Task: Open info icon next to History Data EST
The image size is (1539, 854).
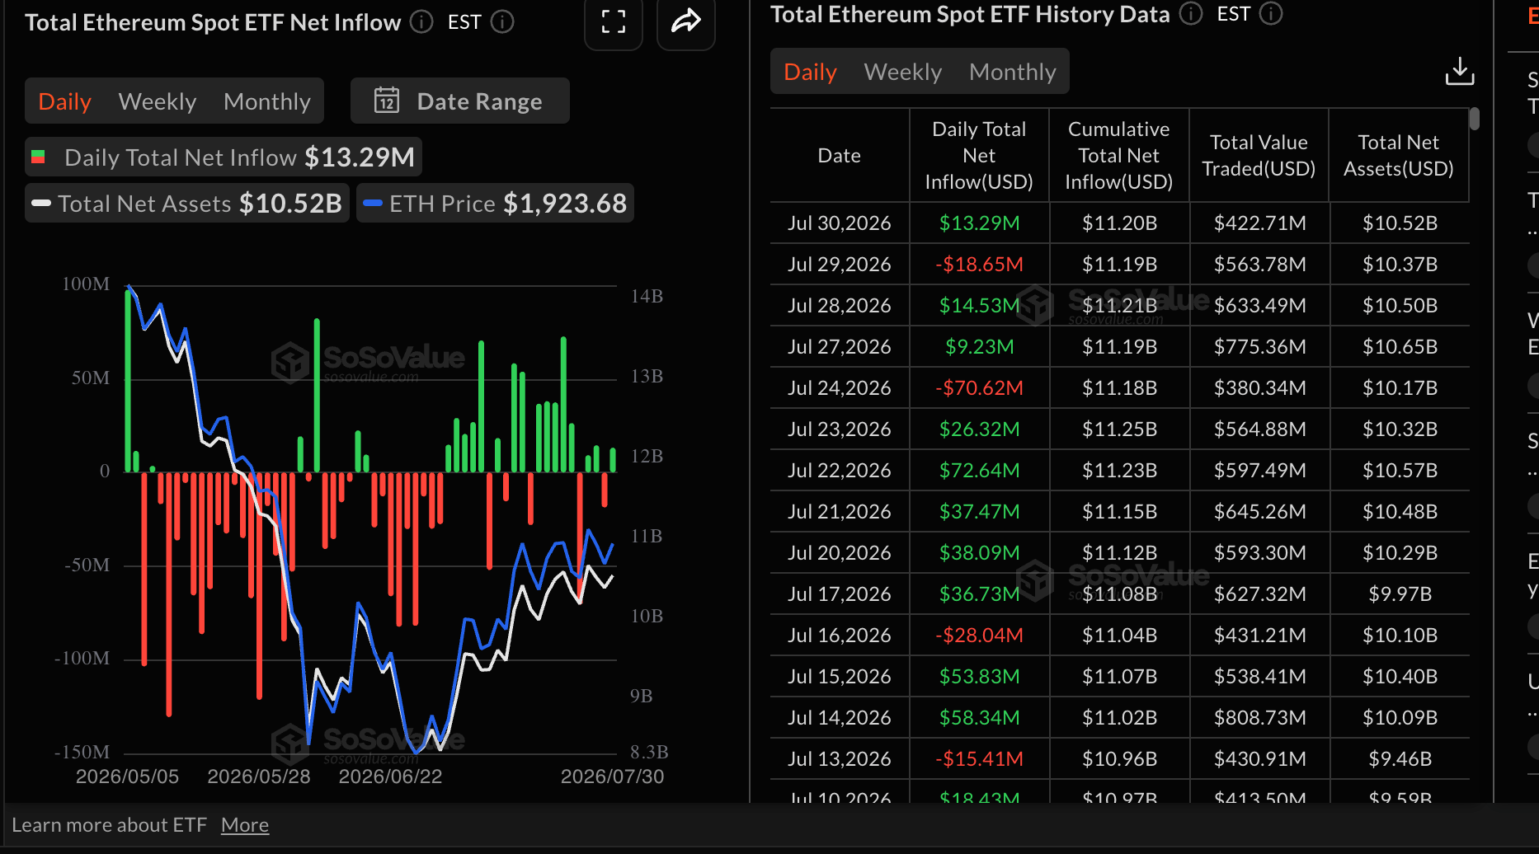Action: point(1272,14)
